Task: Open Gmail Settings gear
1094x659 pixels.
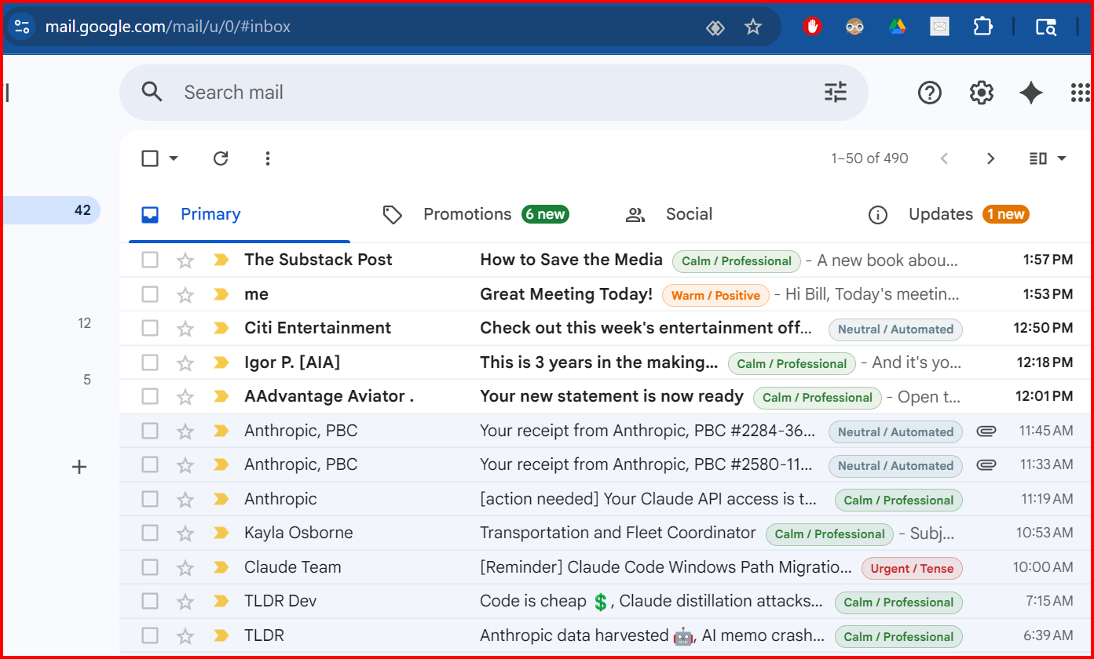Action: 981,93
